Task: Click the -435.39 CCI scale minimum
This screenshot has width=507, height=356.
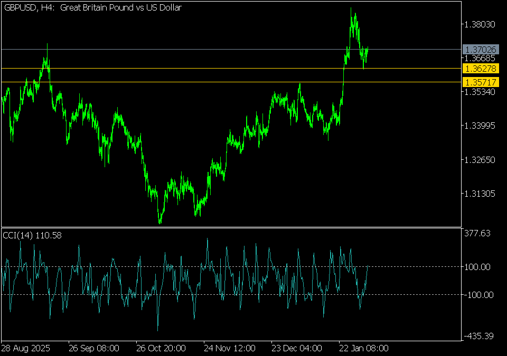Action: click(x=478, y=335)
